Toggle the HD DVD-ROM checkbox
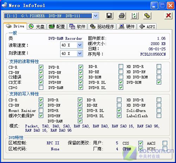176x163 pixels. pos(159,77)
